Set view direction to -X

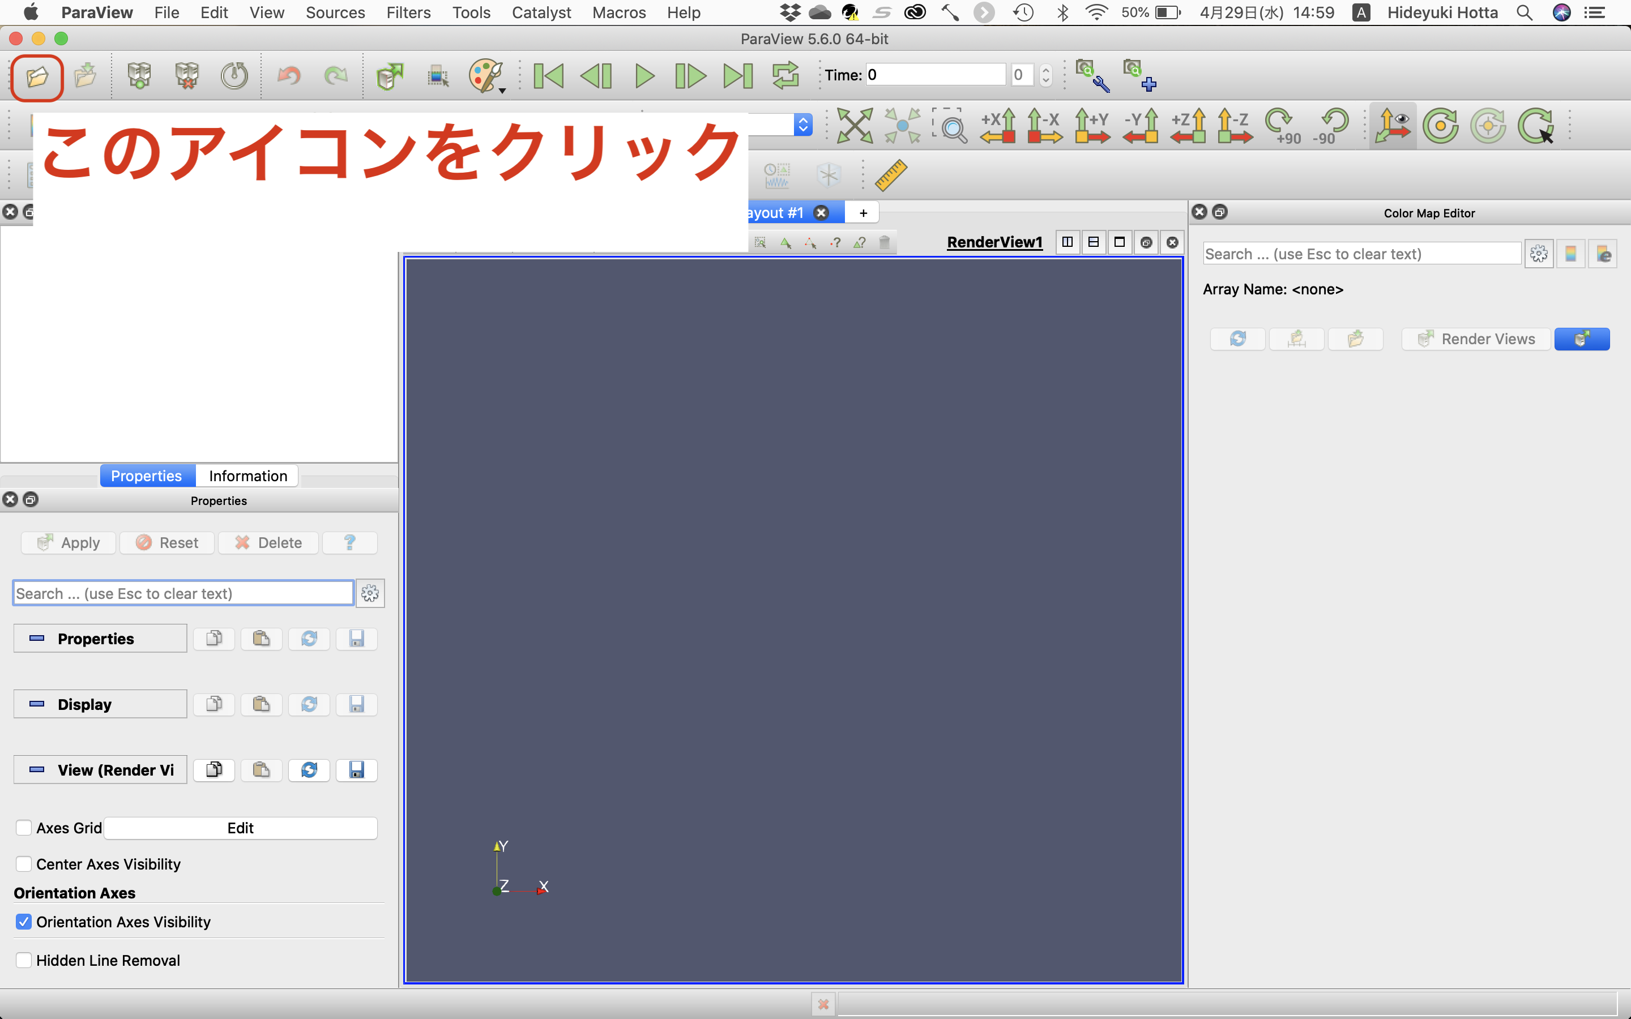pos(1045,125)
